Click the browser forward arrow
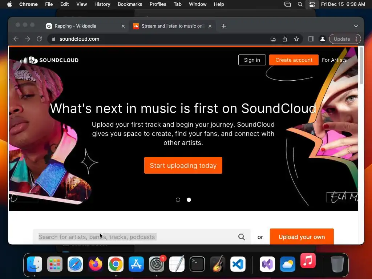 [28, 39]
